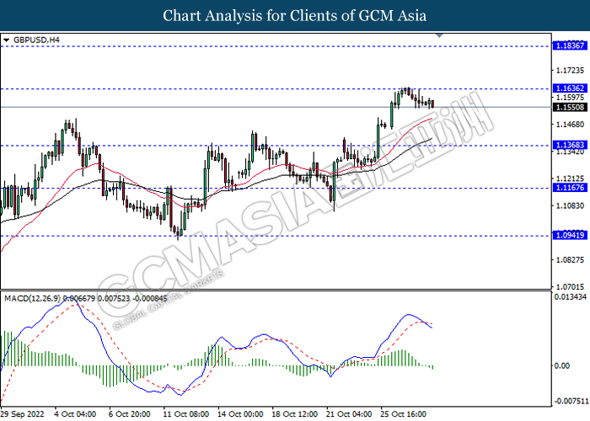Click the MACD 0.00 zero level value
This screenshot has height=421, width=590.
[562, 365]
